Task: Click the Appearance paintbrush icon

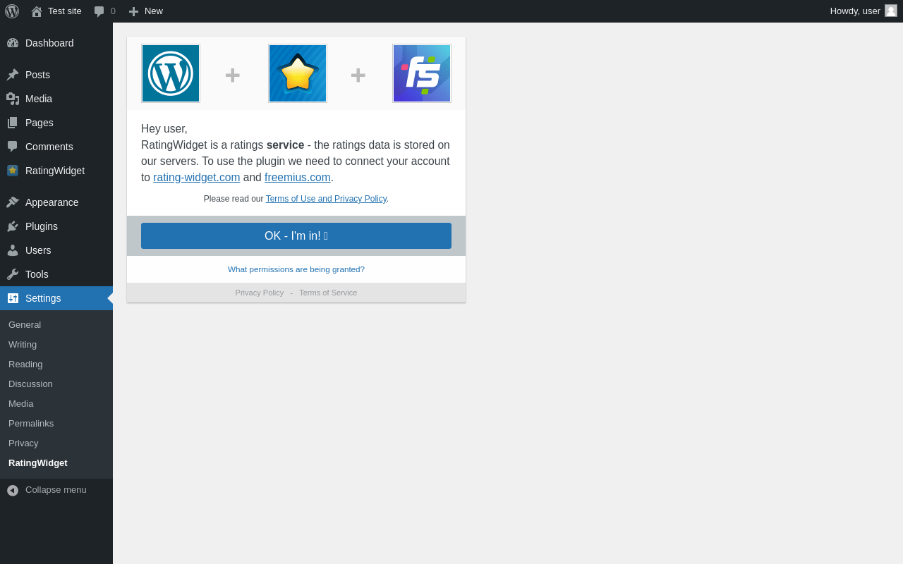Action: [x=13, y=202]
